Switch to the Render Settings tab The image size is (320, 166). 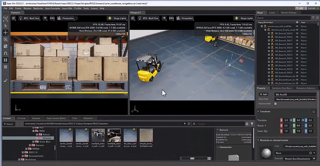289,13
